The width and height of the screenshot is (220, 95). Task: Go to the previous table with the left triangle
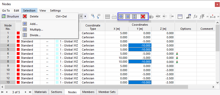(x=81, y=16)
